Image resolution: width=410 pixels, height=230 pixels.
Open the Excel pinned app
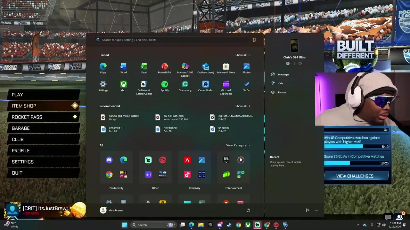click(144, 68)
